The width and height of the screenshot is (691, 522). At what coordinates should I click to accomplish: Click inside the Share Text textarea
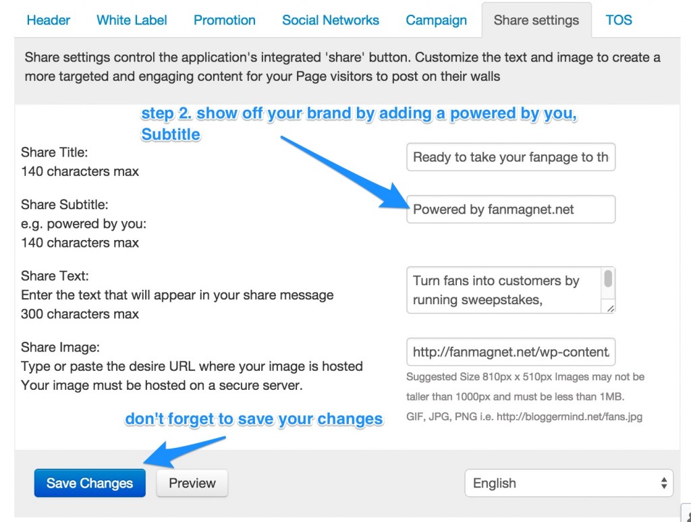(503, 290)
